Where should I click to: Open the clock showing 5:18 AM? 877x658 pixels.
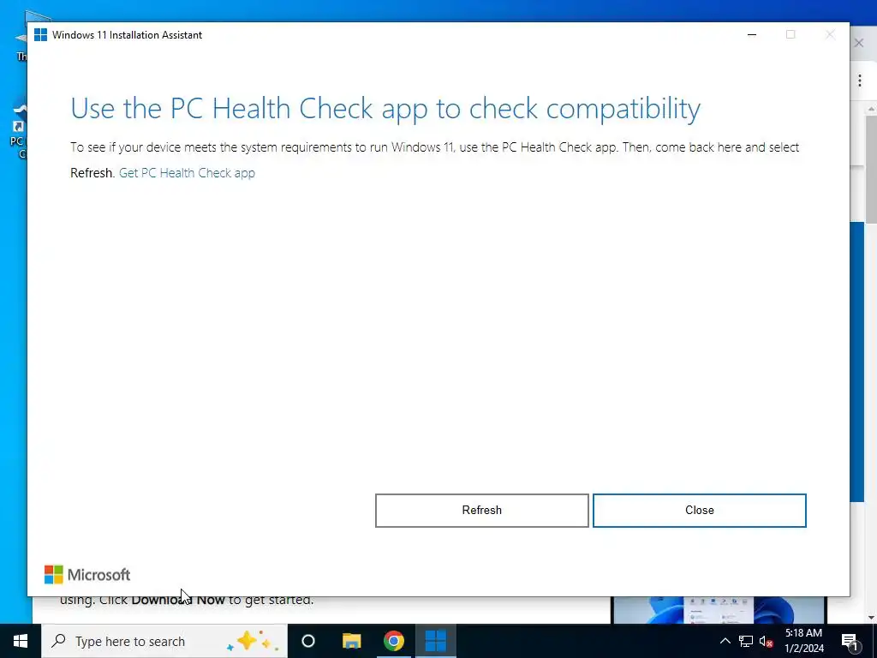tap(803, 641)
